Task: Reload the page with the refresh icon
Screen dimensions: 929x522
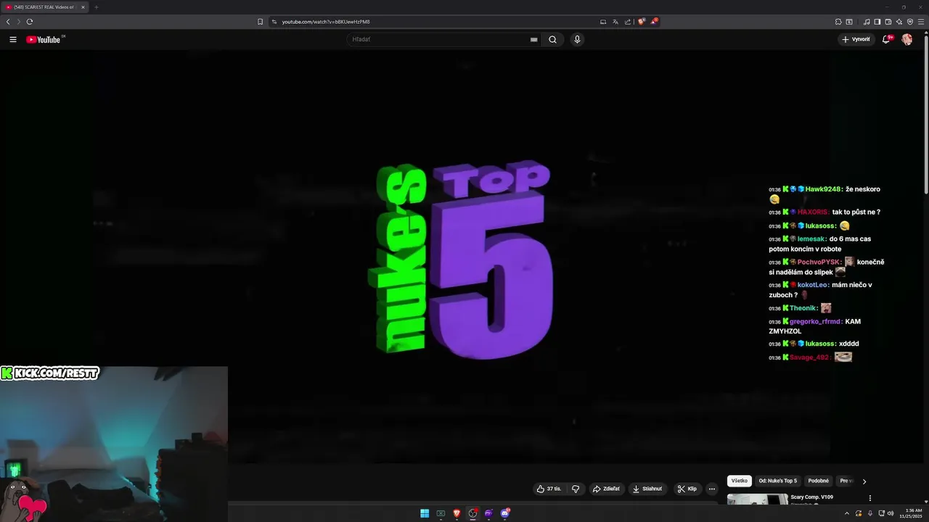Action: (30, 22)
